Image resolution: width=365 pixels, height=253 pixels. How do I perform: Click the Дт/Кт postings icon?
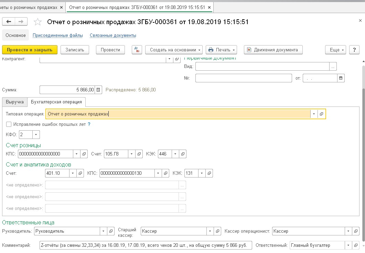point(137,50)
